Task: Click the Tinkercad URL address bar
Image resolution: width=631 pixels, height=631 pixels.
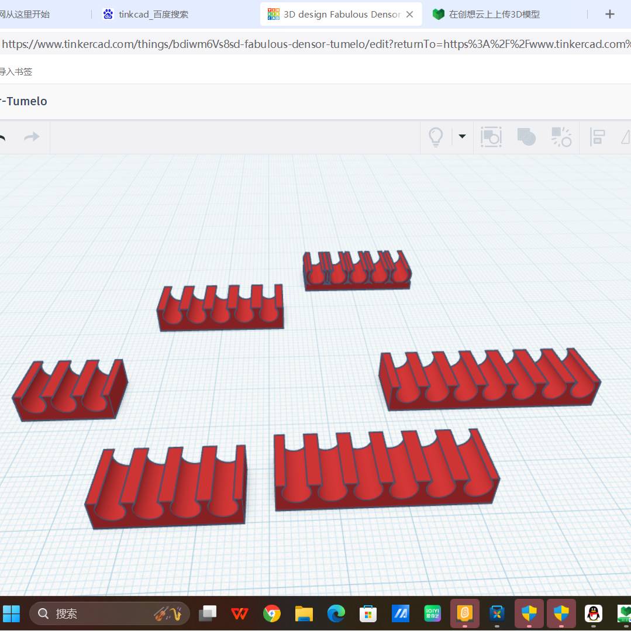Action: pos(316,44)
